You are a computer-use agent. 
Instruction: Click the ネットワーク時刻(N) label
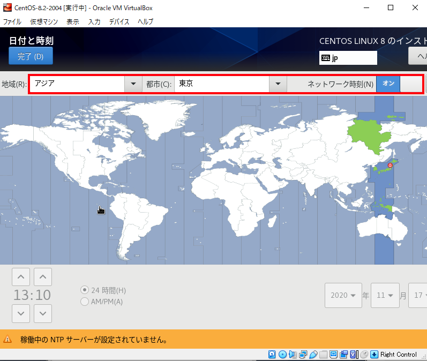[x=340, y=84]
